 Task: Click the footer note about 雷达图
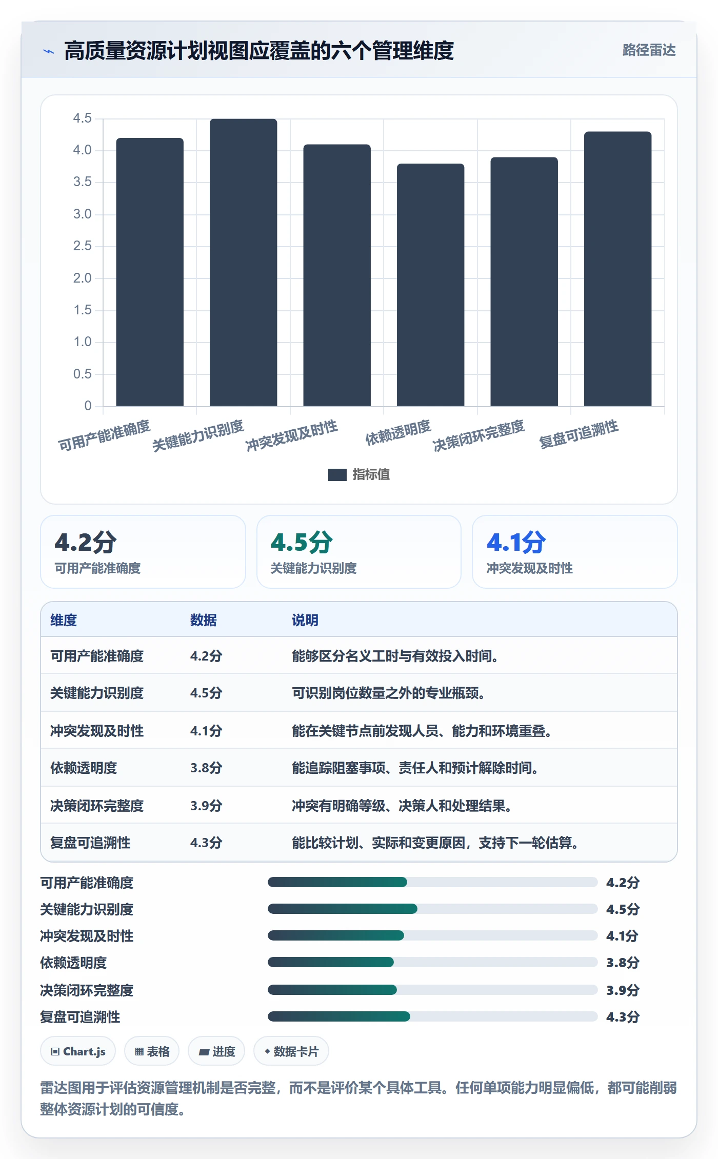[358, 1098]
